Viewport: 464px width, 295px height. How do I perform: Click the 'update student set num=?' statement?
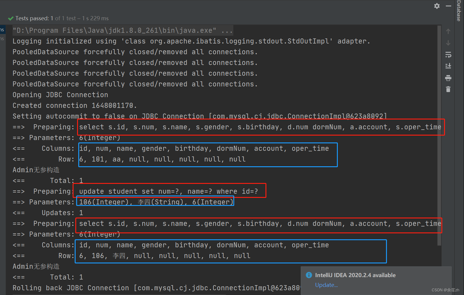click(x=168, y=191)
